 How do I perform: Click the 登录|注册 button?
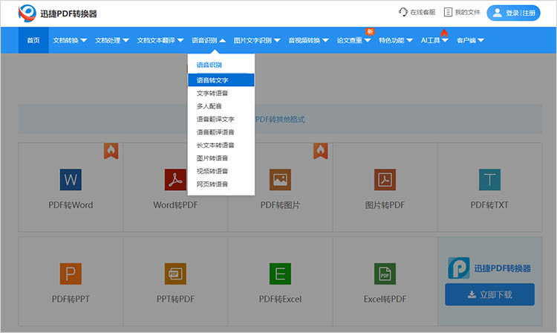[x=513, y=13]
